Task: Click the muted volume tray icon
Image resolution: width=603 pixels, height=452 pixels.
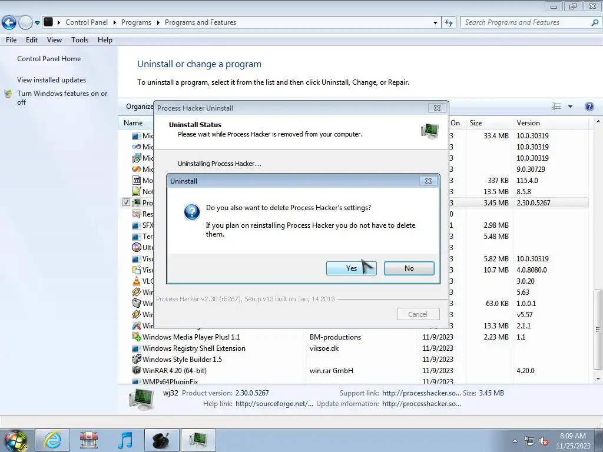Action: (x=544, y=441)
